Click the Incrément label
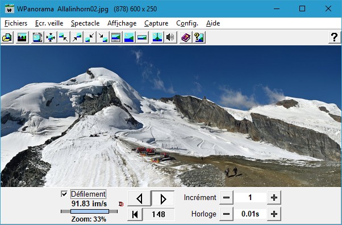The width and height of the screenshot is (342, 225). click(200, 198)
